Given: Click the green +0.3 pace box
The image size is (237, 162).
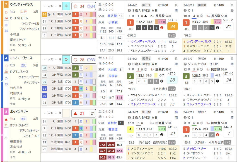Looking at the screenshot, I should coord(161,129).
